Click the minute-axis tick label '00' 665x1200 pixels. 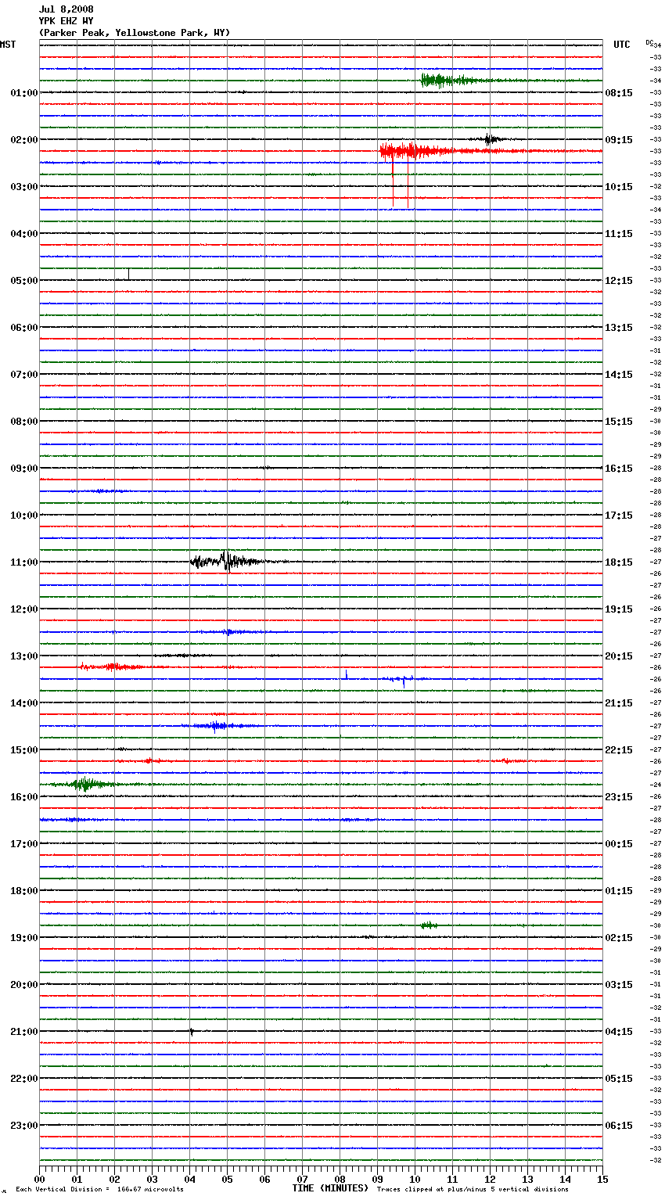click(x=39, y=1179)
